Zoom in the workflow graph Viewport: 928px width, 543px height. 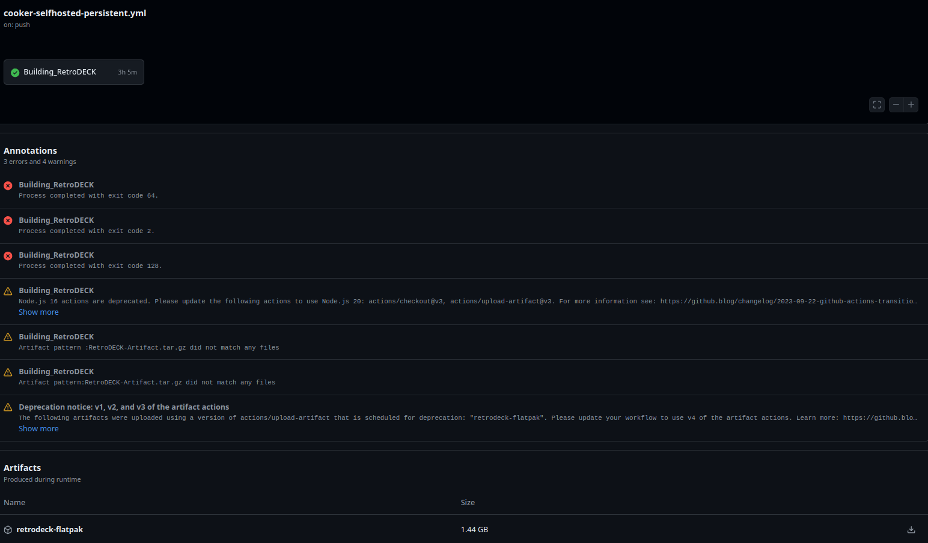click(911, 105)
